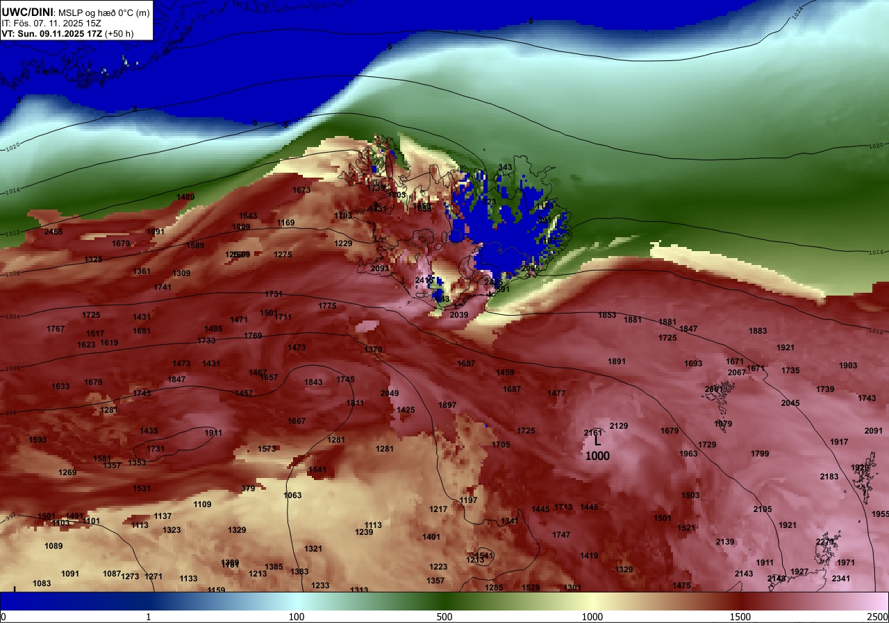
Task: Click the map value 2105
Action: pos(763,509)
